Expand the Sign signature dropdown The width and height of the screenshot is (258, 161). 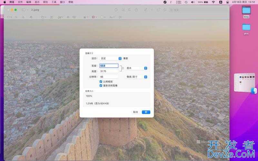[60, 17]
